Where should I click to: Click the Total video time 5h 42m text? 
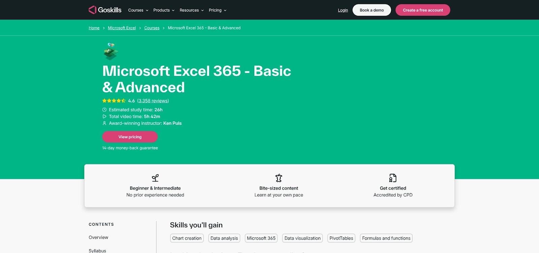(x=134, y=116)
